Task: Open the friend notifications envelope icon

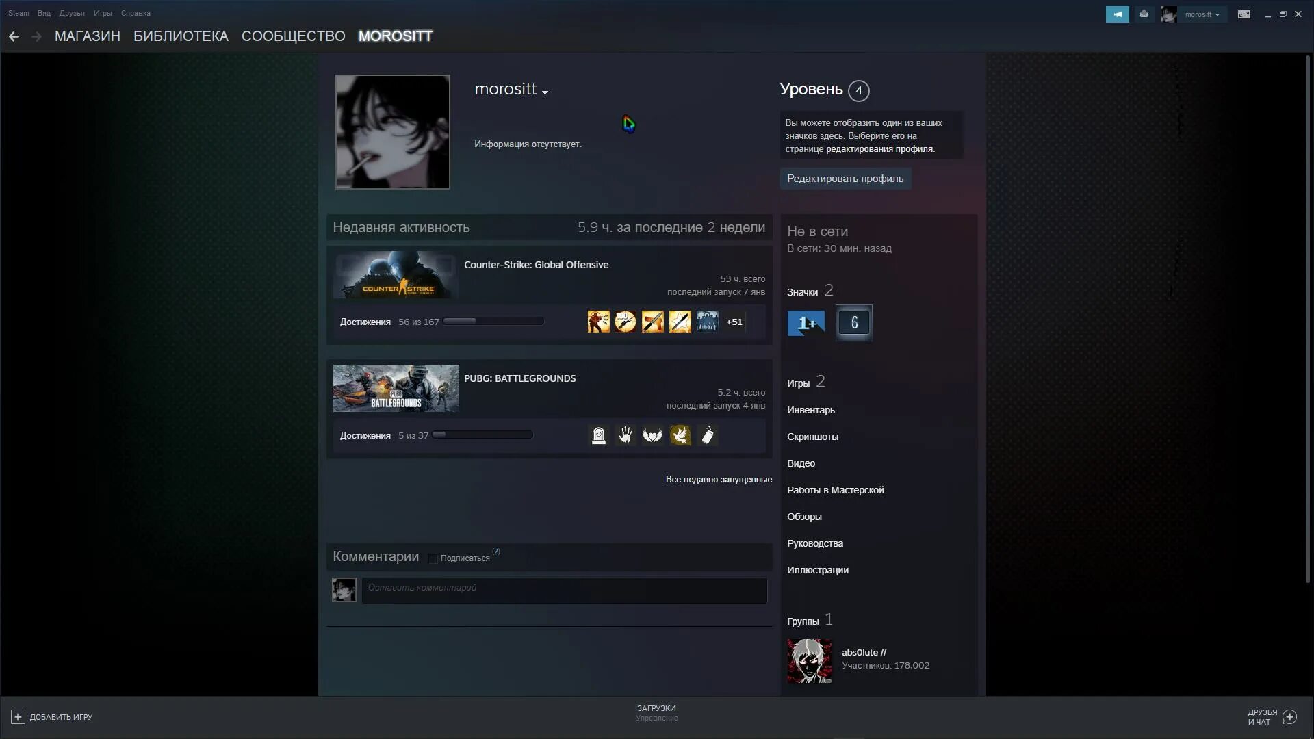Action: tap(1144, 14)
